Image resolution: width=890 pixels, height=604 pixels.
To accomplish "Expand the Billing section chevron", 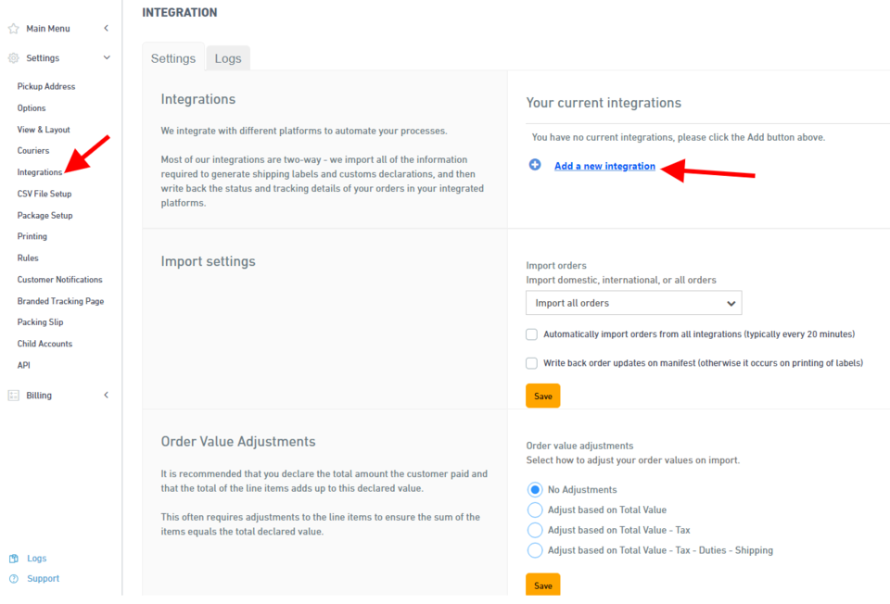I will [x=107, y=396].
